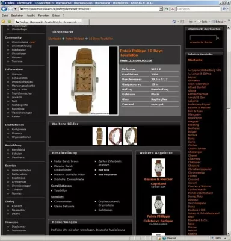Image resolution: width=231 pixels, height=241 pixels.
Task: Click the Refresh page icon
Action: tap(167, 9)
